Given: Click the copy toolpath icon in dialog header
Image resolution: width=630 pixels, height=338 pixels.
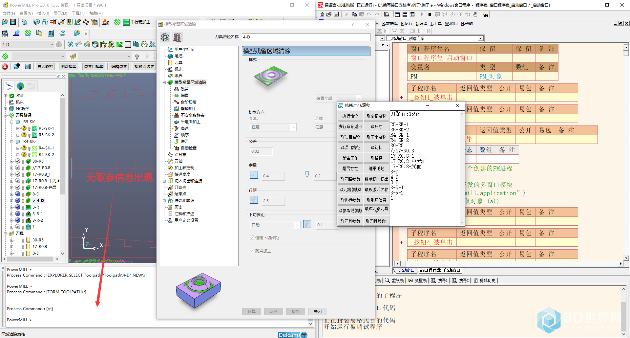Looking at the screenshot, I should click(x=177, y=37).
